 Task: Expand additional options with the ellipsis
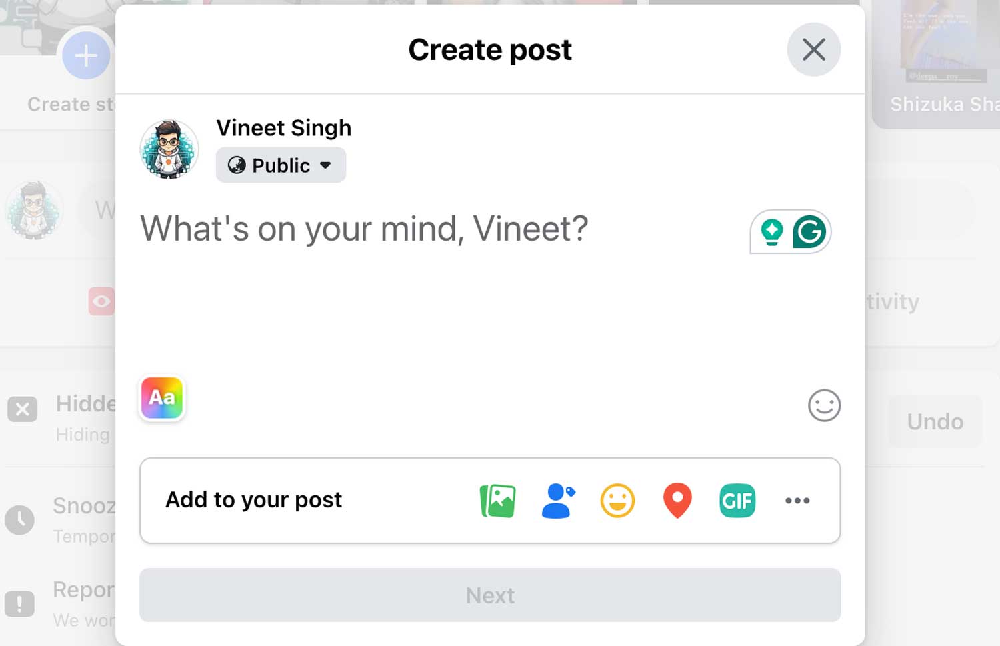tap(797, 501)
